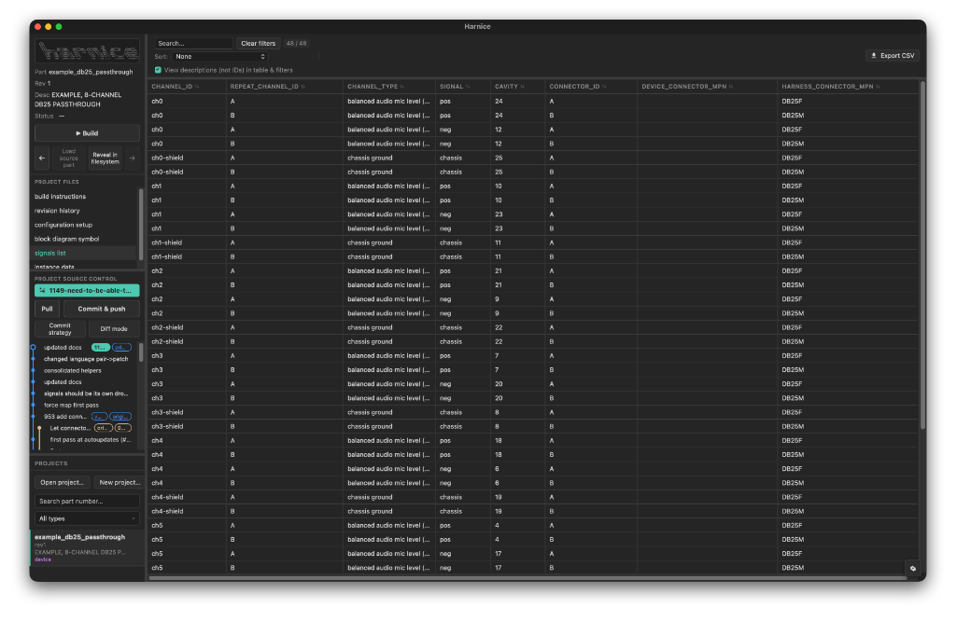Click the Clear filters button
Image resolution: width=956 pixels, height=621 pixels.
coord(258,43)
